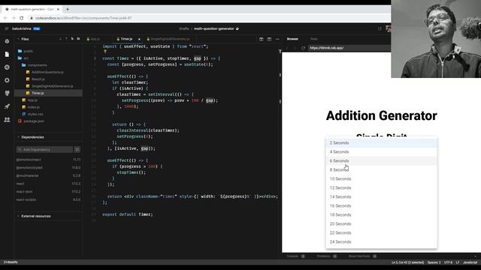Open the CodeSandbox hamburger menu

[7, 28]
